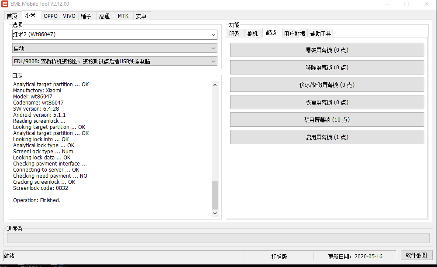The width and height of the screenshot is (437, 267).
Task: Click the log scrollbar thumb
Action: [215, 195]
